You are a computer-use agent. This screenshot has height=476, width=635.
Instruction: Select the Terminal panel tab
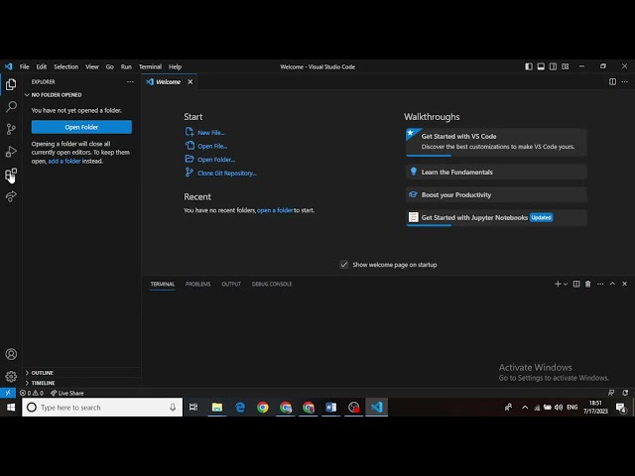coord(163,284)
